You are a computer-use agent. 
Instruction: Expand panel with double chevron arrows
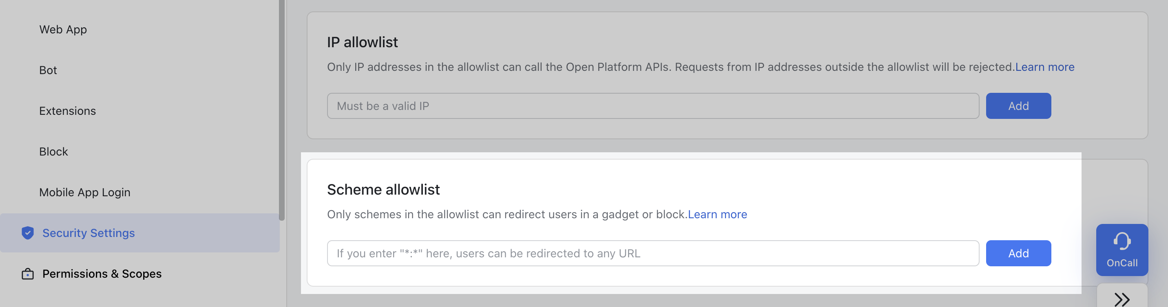pos(1122,299)
